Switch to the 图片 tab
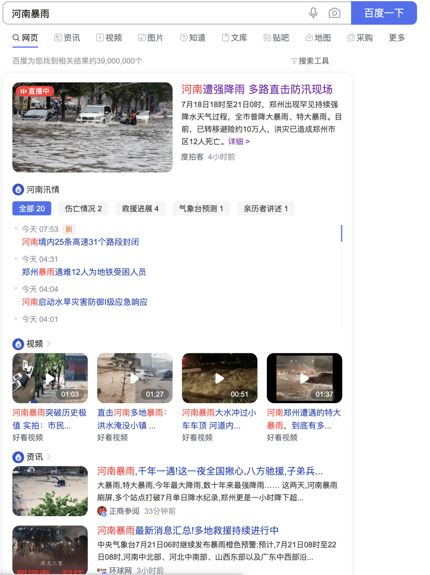Screen dimensions: 430x575 pyautogui.click(x=151, y=38)
